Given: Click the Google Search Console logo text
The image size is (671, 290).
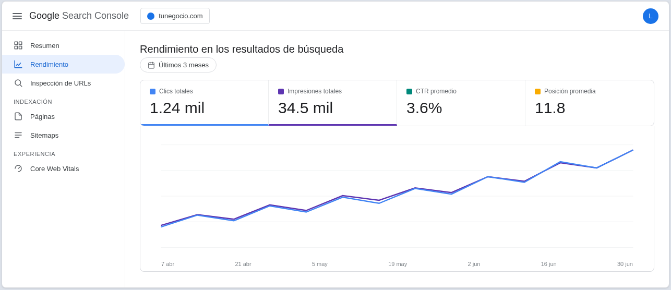Looking at the screenshot, I should 79,16.
